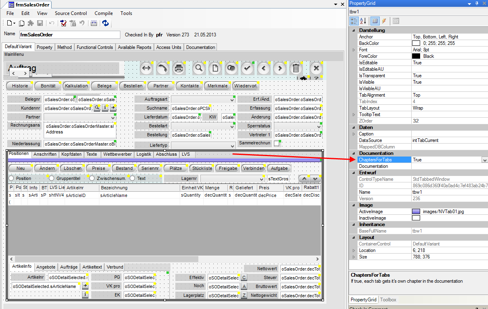Click the phone handset icon on the form
This screenshot has width=488, height=309.
[162, 68]
